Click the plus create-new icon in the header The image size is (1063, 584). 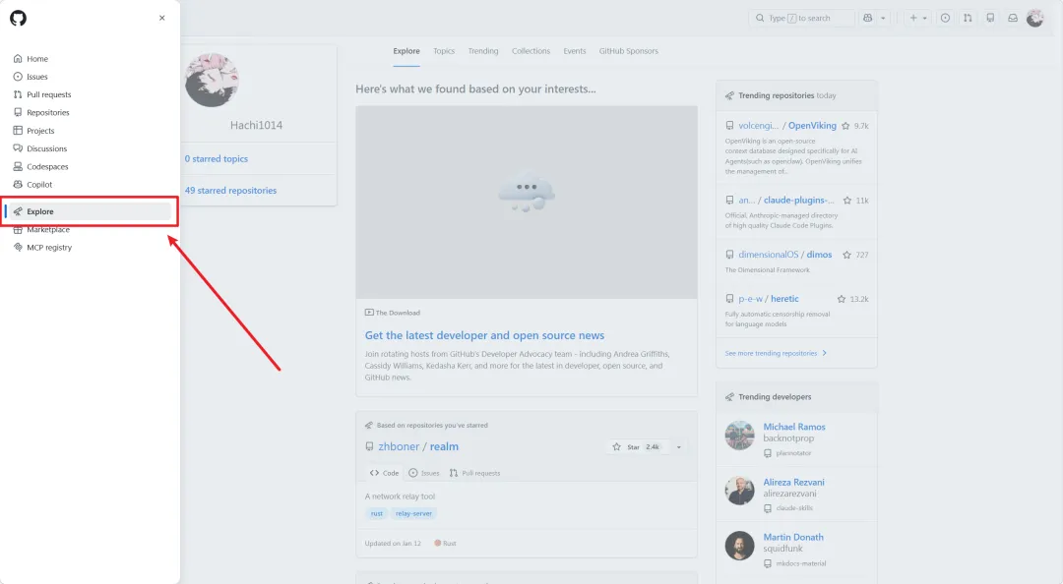(x=913, y=19)
